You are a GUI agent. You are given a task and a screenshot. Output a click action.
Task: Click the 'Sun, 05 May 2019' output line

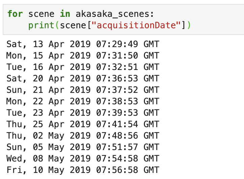83,147
